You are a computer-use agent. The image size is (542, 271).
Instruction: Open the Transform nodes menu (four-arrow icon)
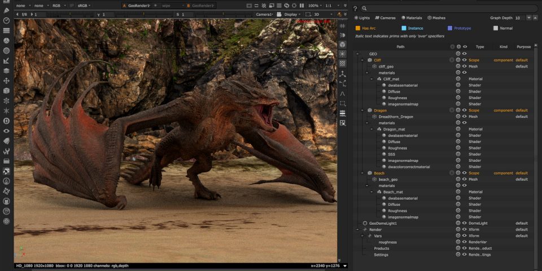pos(6,81)
